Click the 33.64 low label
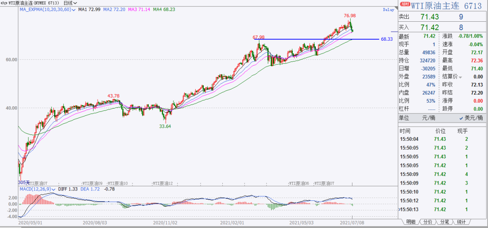 pyautogui.click(x=165, y=126)
